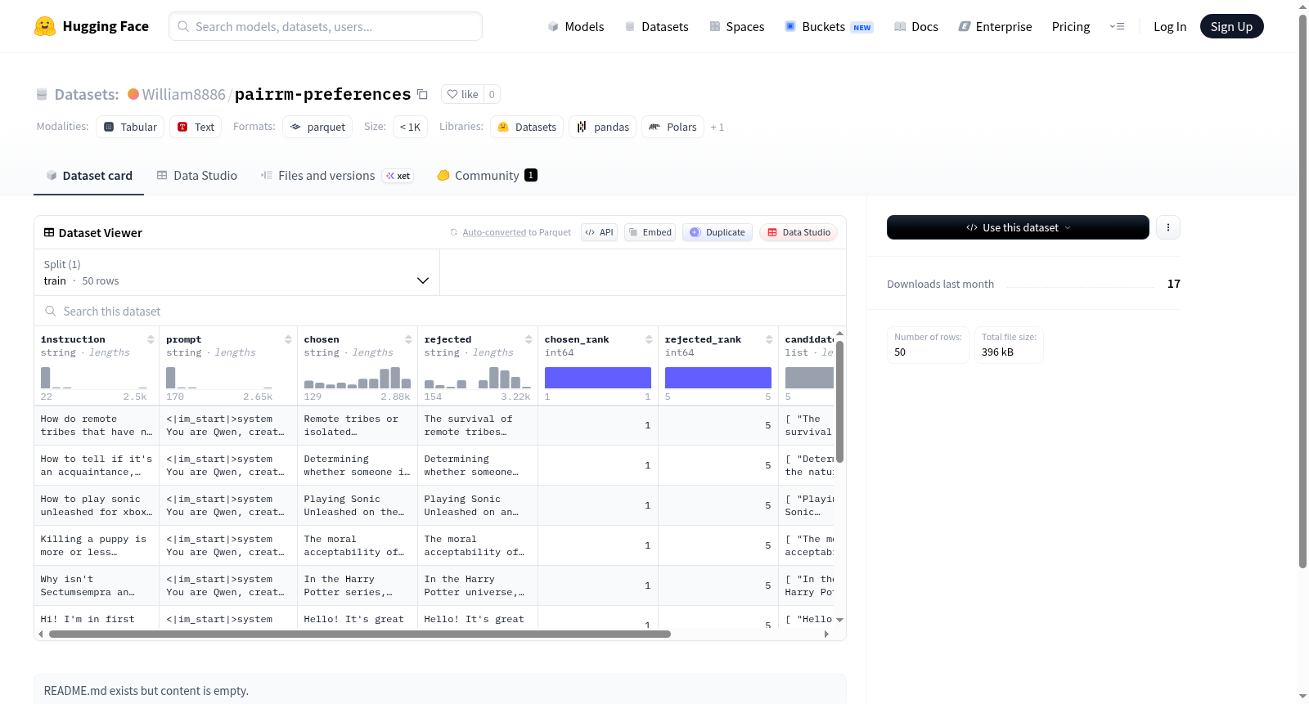Click the Datasets breadcrumb icon
This screenshot has height=704, width=1309.
click(x=42, y=94)
